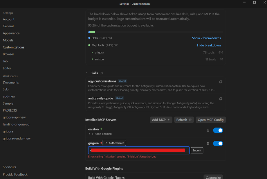The width and height of the screenshot is (267, 179).
Task: Hide breakdown of Mcp Tools
Action: tap(209, 45)
